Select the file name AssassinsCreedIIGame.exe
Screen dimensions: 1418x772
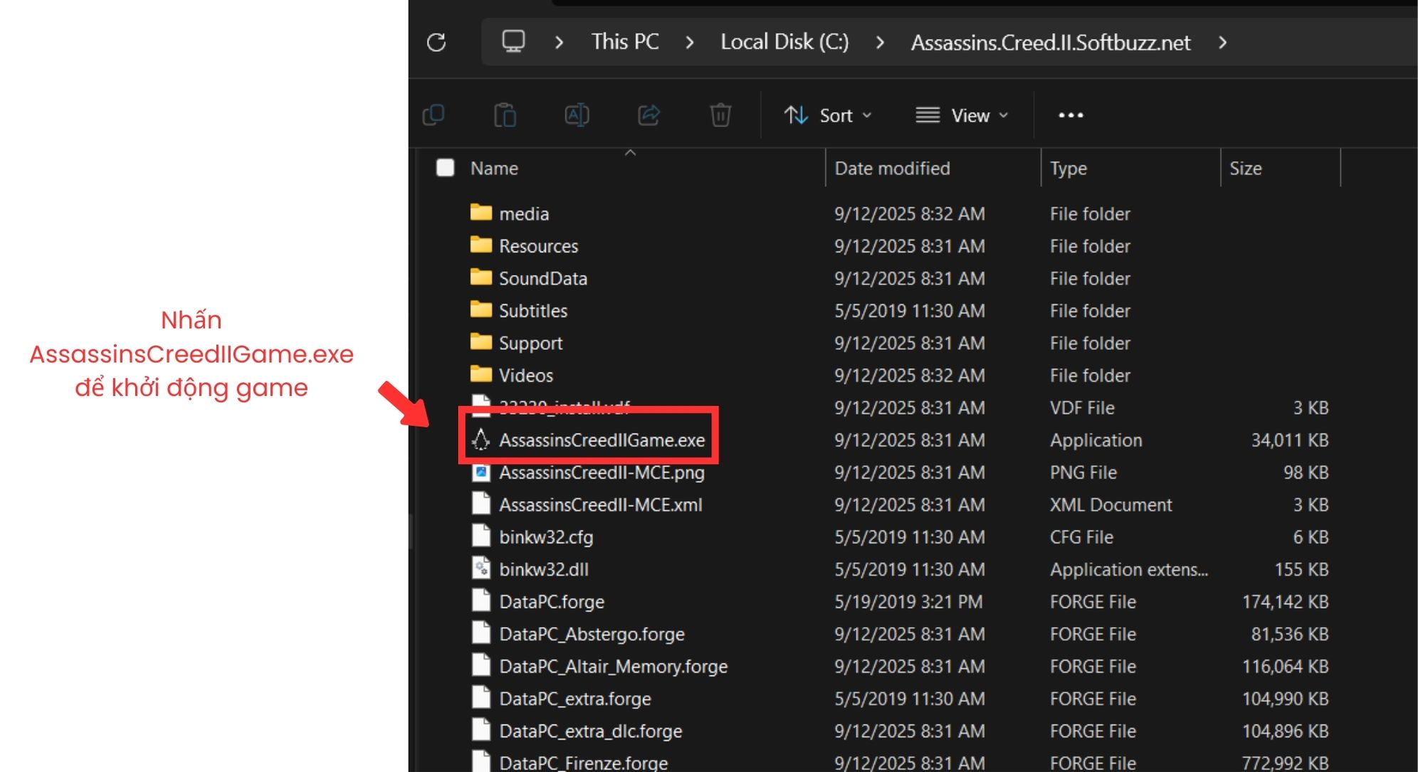tap(602, 440)
